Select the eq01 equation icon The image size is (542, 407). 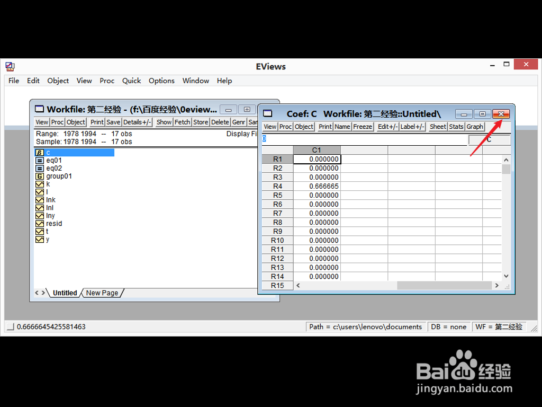[x=39, y=161]
